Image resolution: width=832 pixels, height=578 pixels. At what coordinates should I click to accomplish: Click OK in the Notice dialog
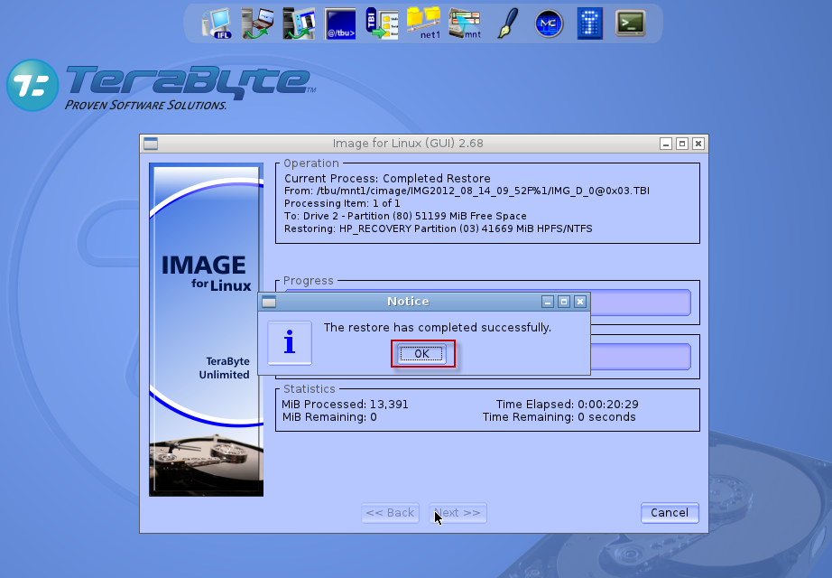coord(421,354)
